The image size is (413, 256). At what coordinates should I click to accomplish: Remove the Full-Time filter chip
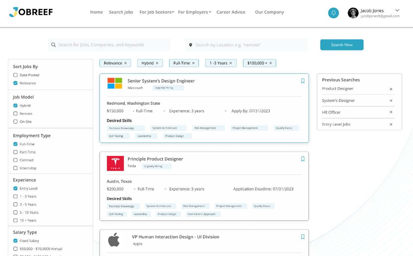(193, 63)
